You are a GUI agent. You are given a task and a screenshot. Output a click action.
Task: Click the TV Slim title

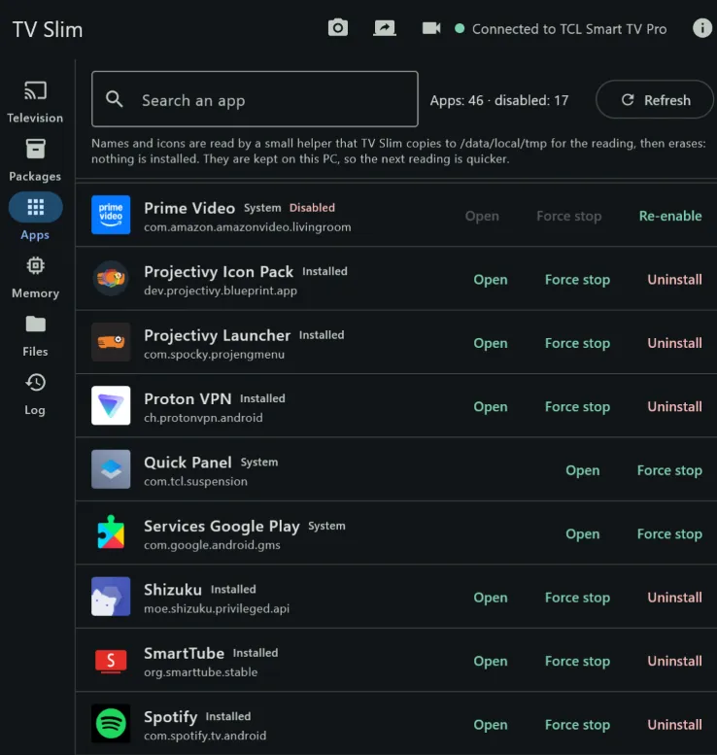[48, 29]
